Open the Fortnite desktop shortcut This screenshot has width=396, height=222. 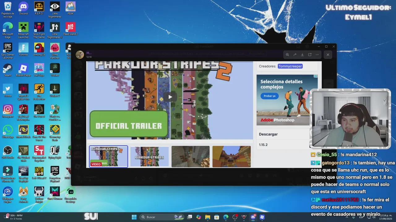[24, 50]
